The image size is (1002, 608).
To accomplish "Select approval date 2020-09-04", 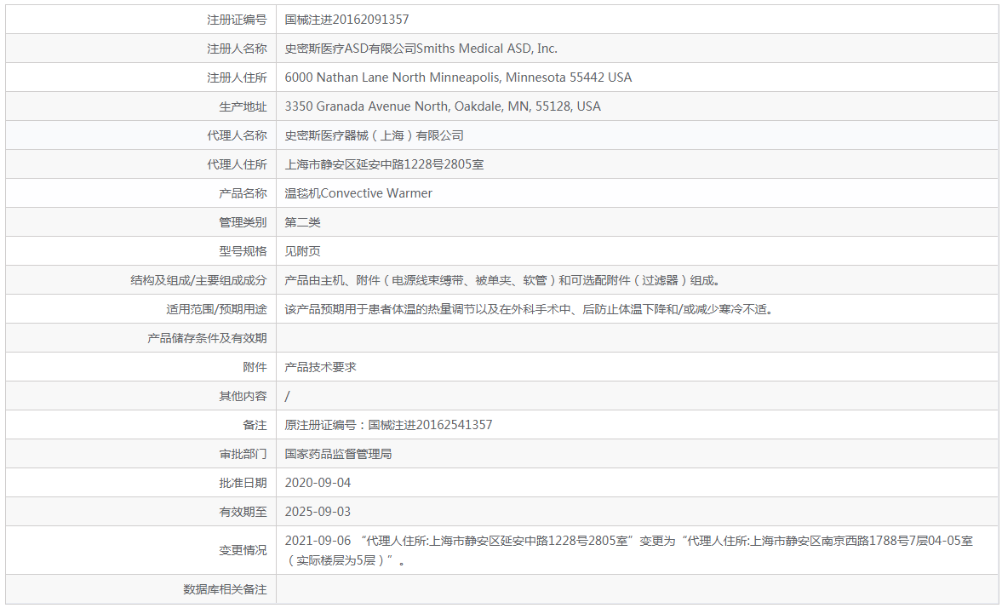I will point(318,483).
